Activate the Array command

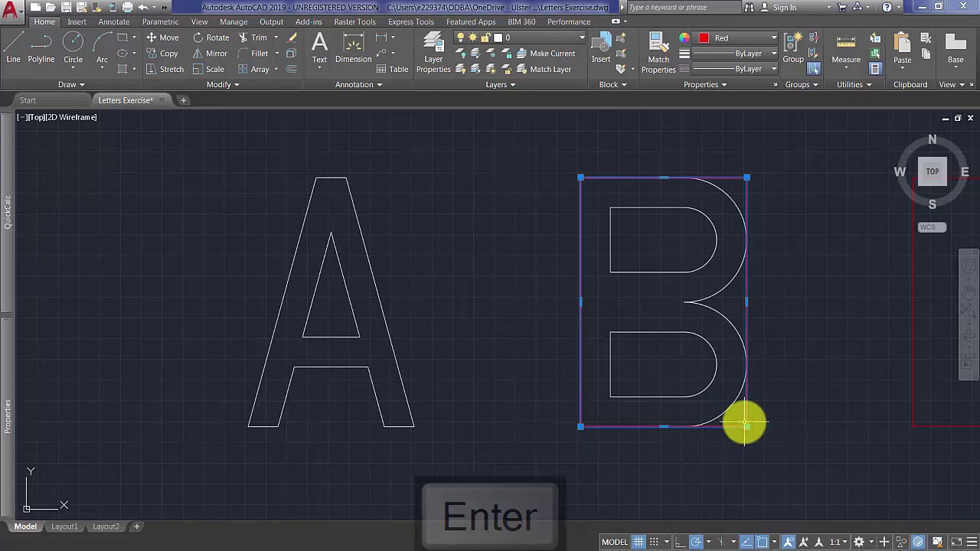point(253,69)
